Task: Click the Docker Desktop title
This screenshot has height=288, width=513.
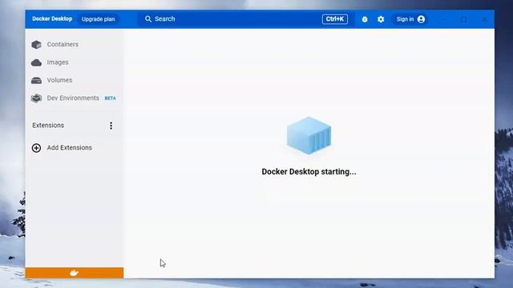Action: [52, 19]
